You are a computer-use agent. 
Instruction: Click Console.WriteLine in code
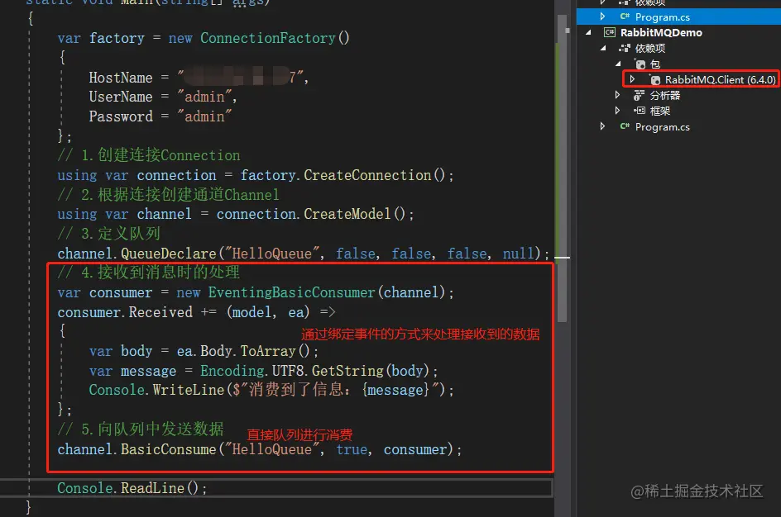pos(156,390)
